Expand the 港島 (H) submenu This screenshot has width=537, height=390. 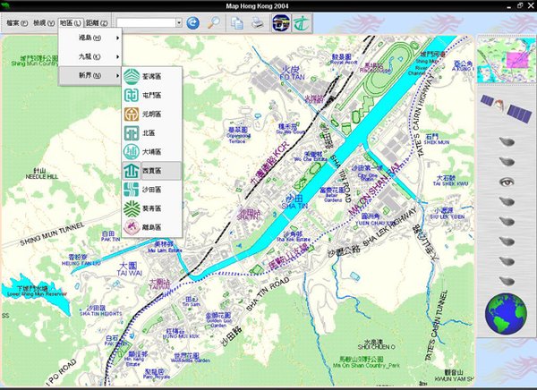point(90,38)
